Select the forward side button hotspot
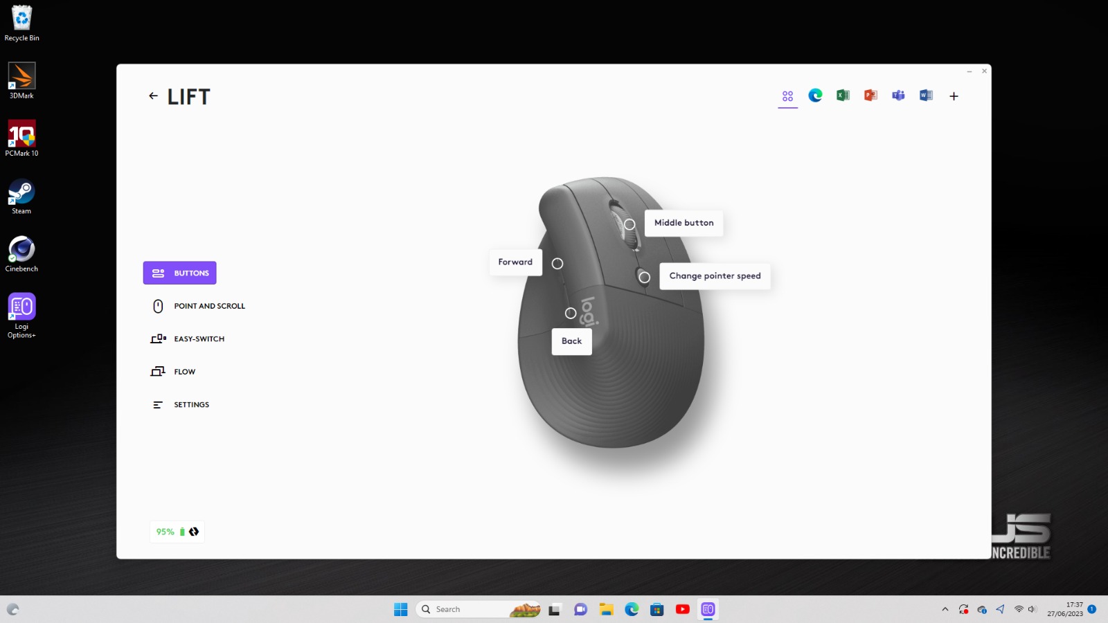1108x623 pixels. pos(557,264)
